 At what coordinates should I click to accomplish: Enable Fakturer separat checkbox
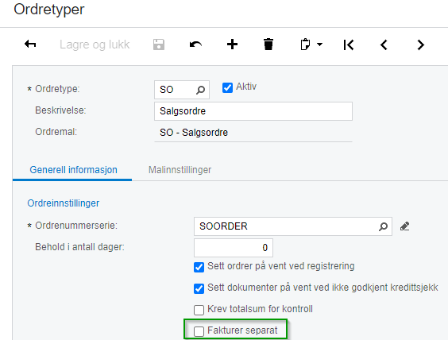[x=199, y=331]
